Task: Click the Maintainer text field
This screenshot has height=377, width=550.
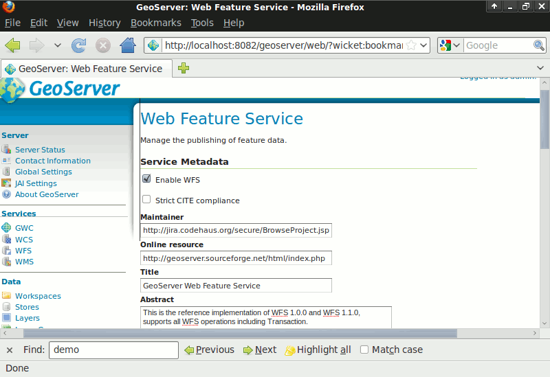Action: [x=236, y=230]
